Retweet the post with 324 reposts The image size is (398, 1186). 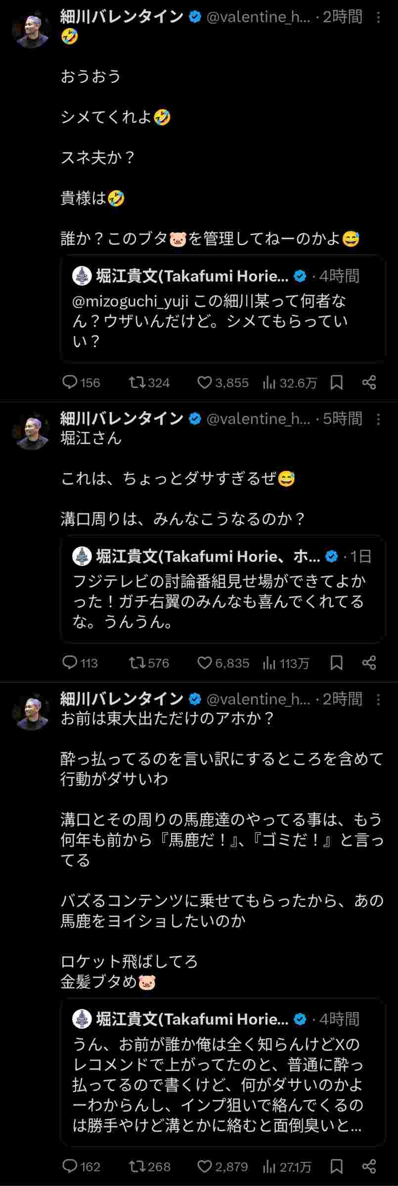[x=136, y=382]
